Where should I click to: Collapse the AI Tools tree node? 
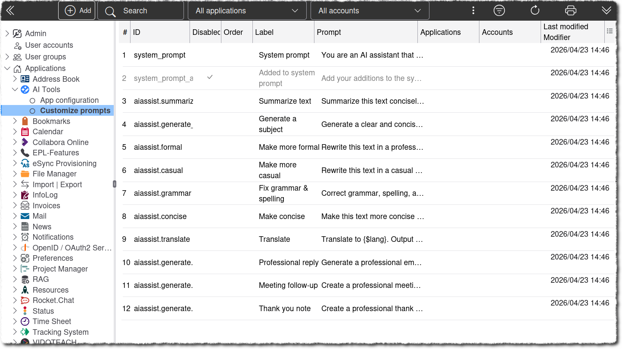tap(15, 90)
